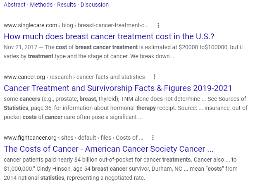Click the 'blog' breadcrumb of singlecare.com

[x=67, y=25]
